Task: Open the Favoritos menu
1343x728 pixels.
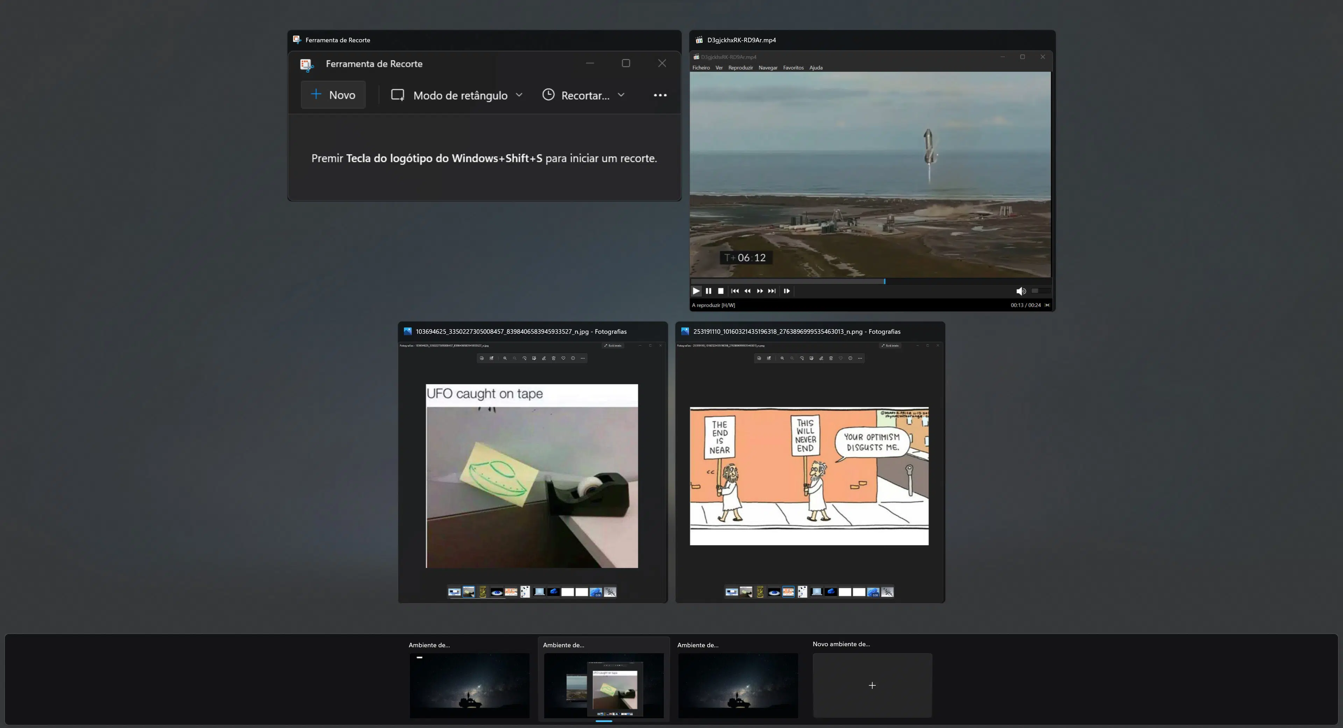Action: [x=793, y=68]
